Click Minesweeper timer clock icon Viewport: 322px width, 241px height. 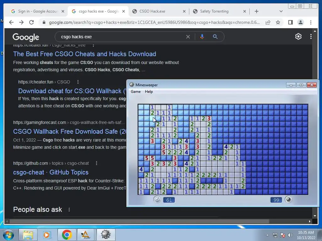[x=157, y=199]
